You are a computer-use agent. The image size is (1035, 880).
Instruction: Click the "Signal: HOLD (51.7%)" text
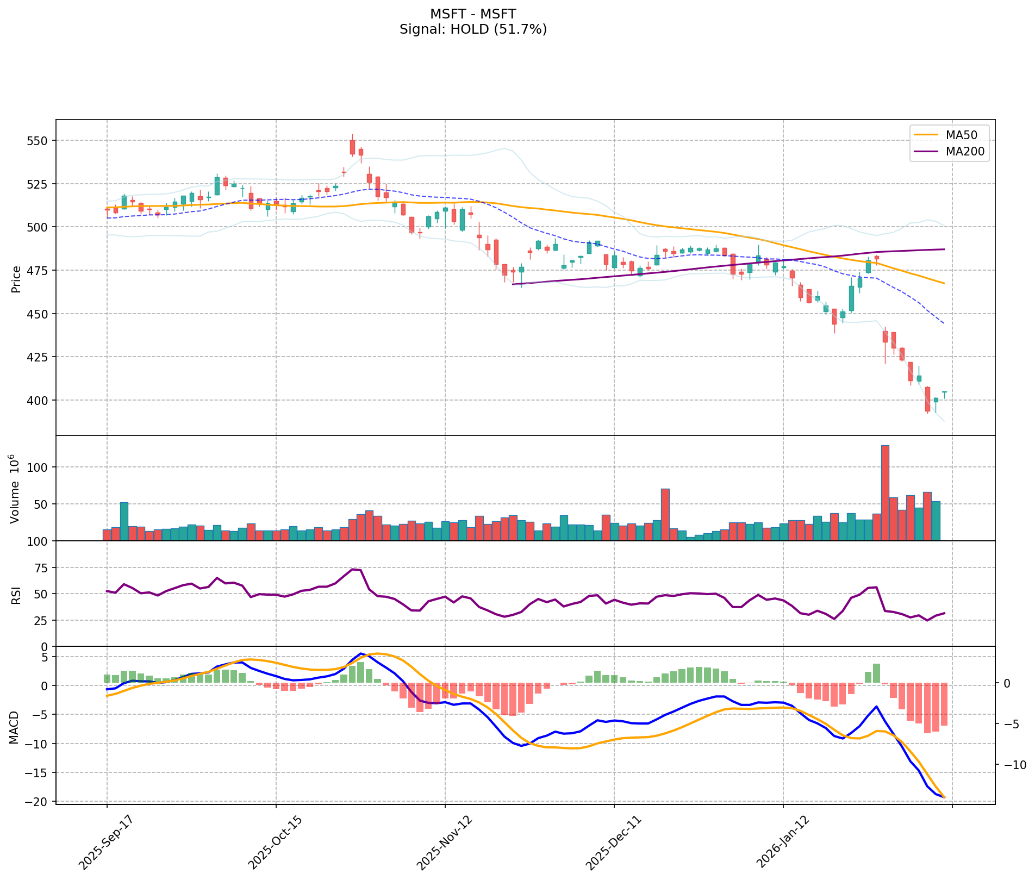pos(473,29)
